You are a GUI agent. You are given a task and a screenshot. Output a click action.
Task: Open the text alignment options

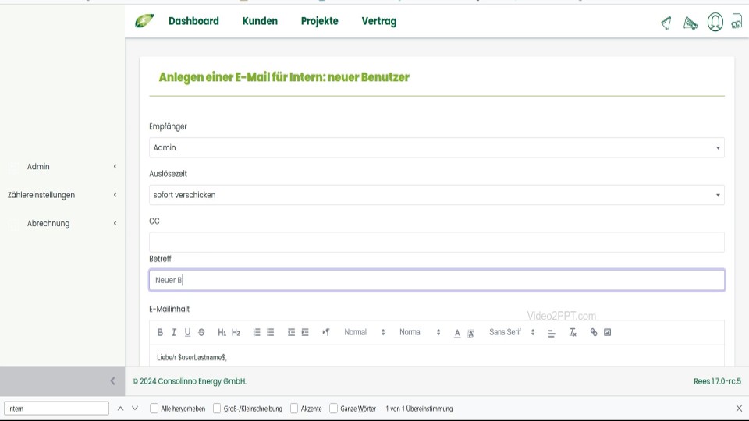click(x=552, y=333)
